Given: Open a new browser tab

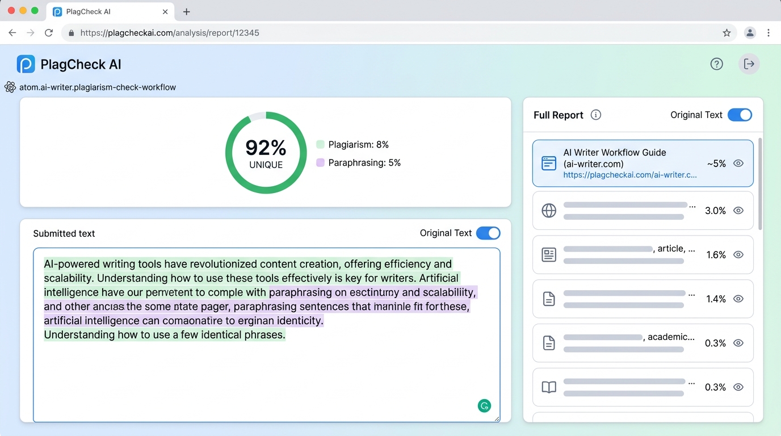Looking at the screenshot, I should pos(186,11).
